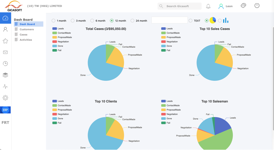Click the Search Gicasoft field
The image size is (274, 150).
pyautogui.click(x=180, y=6)
